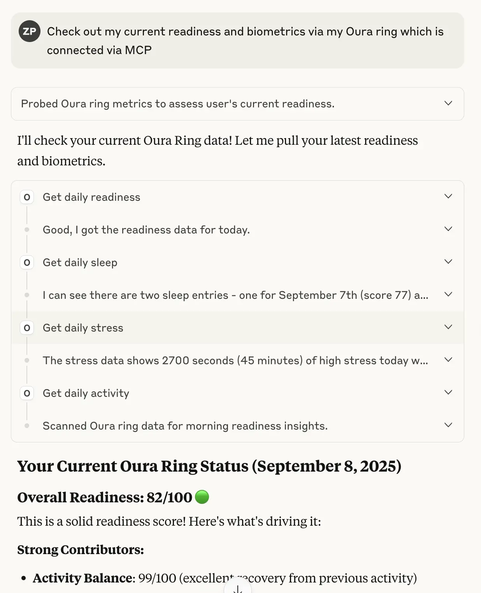Click the ZP user avatar icon
Image resolution: width=481 pixels, height=593 pixels.
tap(29, 31)
